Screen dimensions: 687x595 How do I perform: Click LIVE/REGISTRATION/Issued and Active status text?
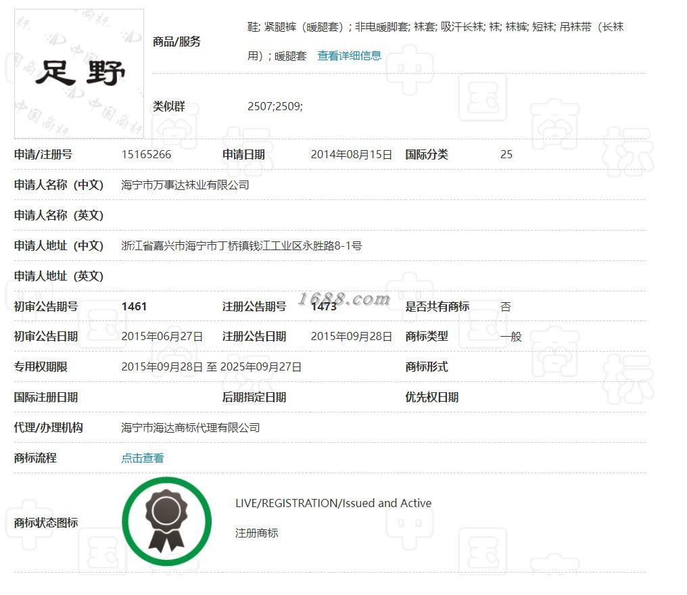point(333,504)
